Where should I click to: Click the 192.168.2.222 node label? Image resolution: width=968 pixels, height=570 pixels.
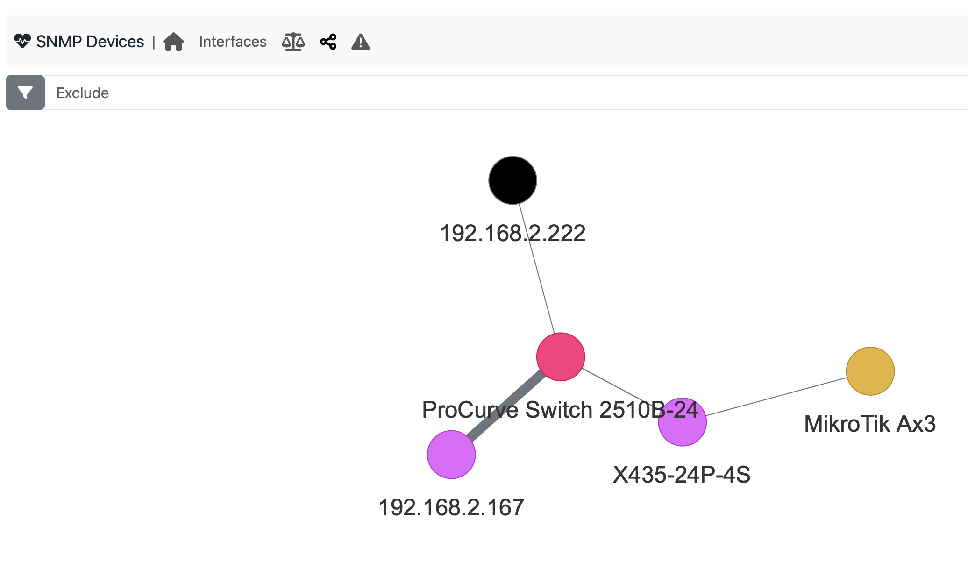tap(512, 233)
